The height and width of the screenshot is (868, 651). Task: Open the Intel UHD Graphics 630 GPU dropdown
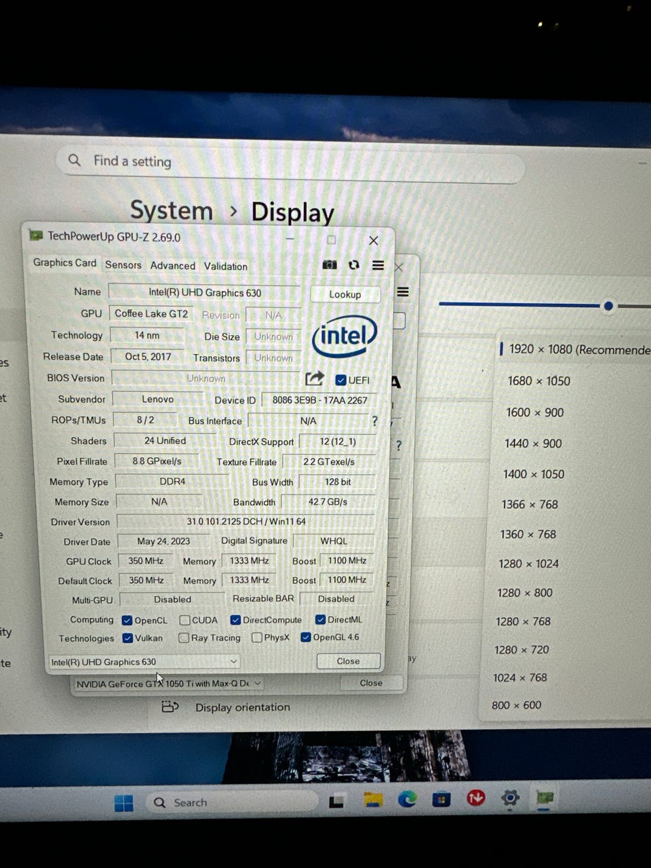[x=144, y=661]
